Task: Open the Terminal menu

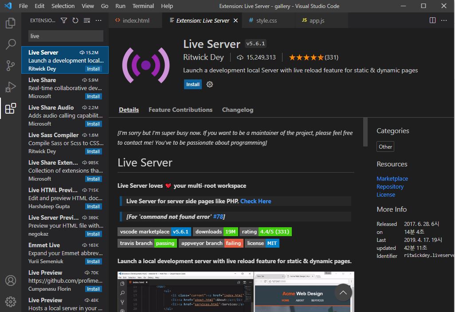Action: pos(143,6)
